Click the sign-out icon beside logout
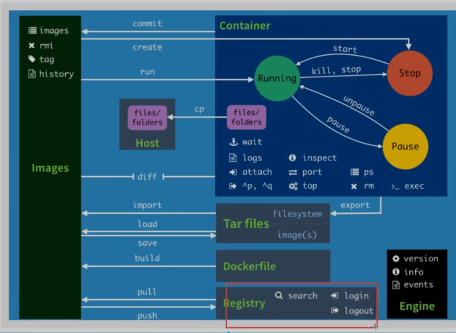Viewport: 456px width, 333px height. click(x=335, y=310)
